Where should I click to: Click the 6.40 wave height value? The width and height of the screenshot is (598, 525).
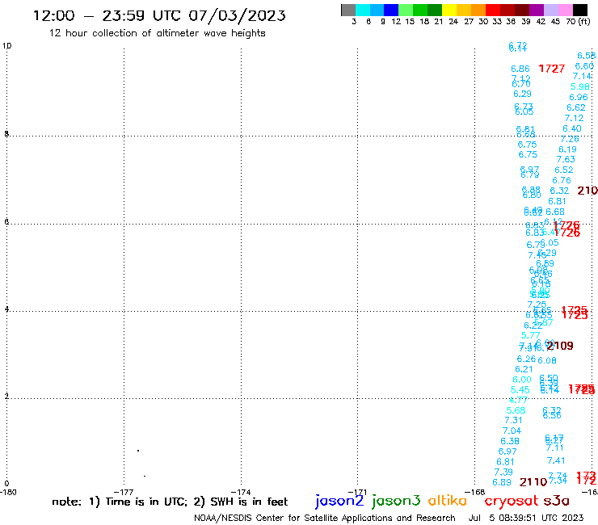point(571,128)
